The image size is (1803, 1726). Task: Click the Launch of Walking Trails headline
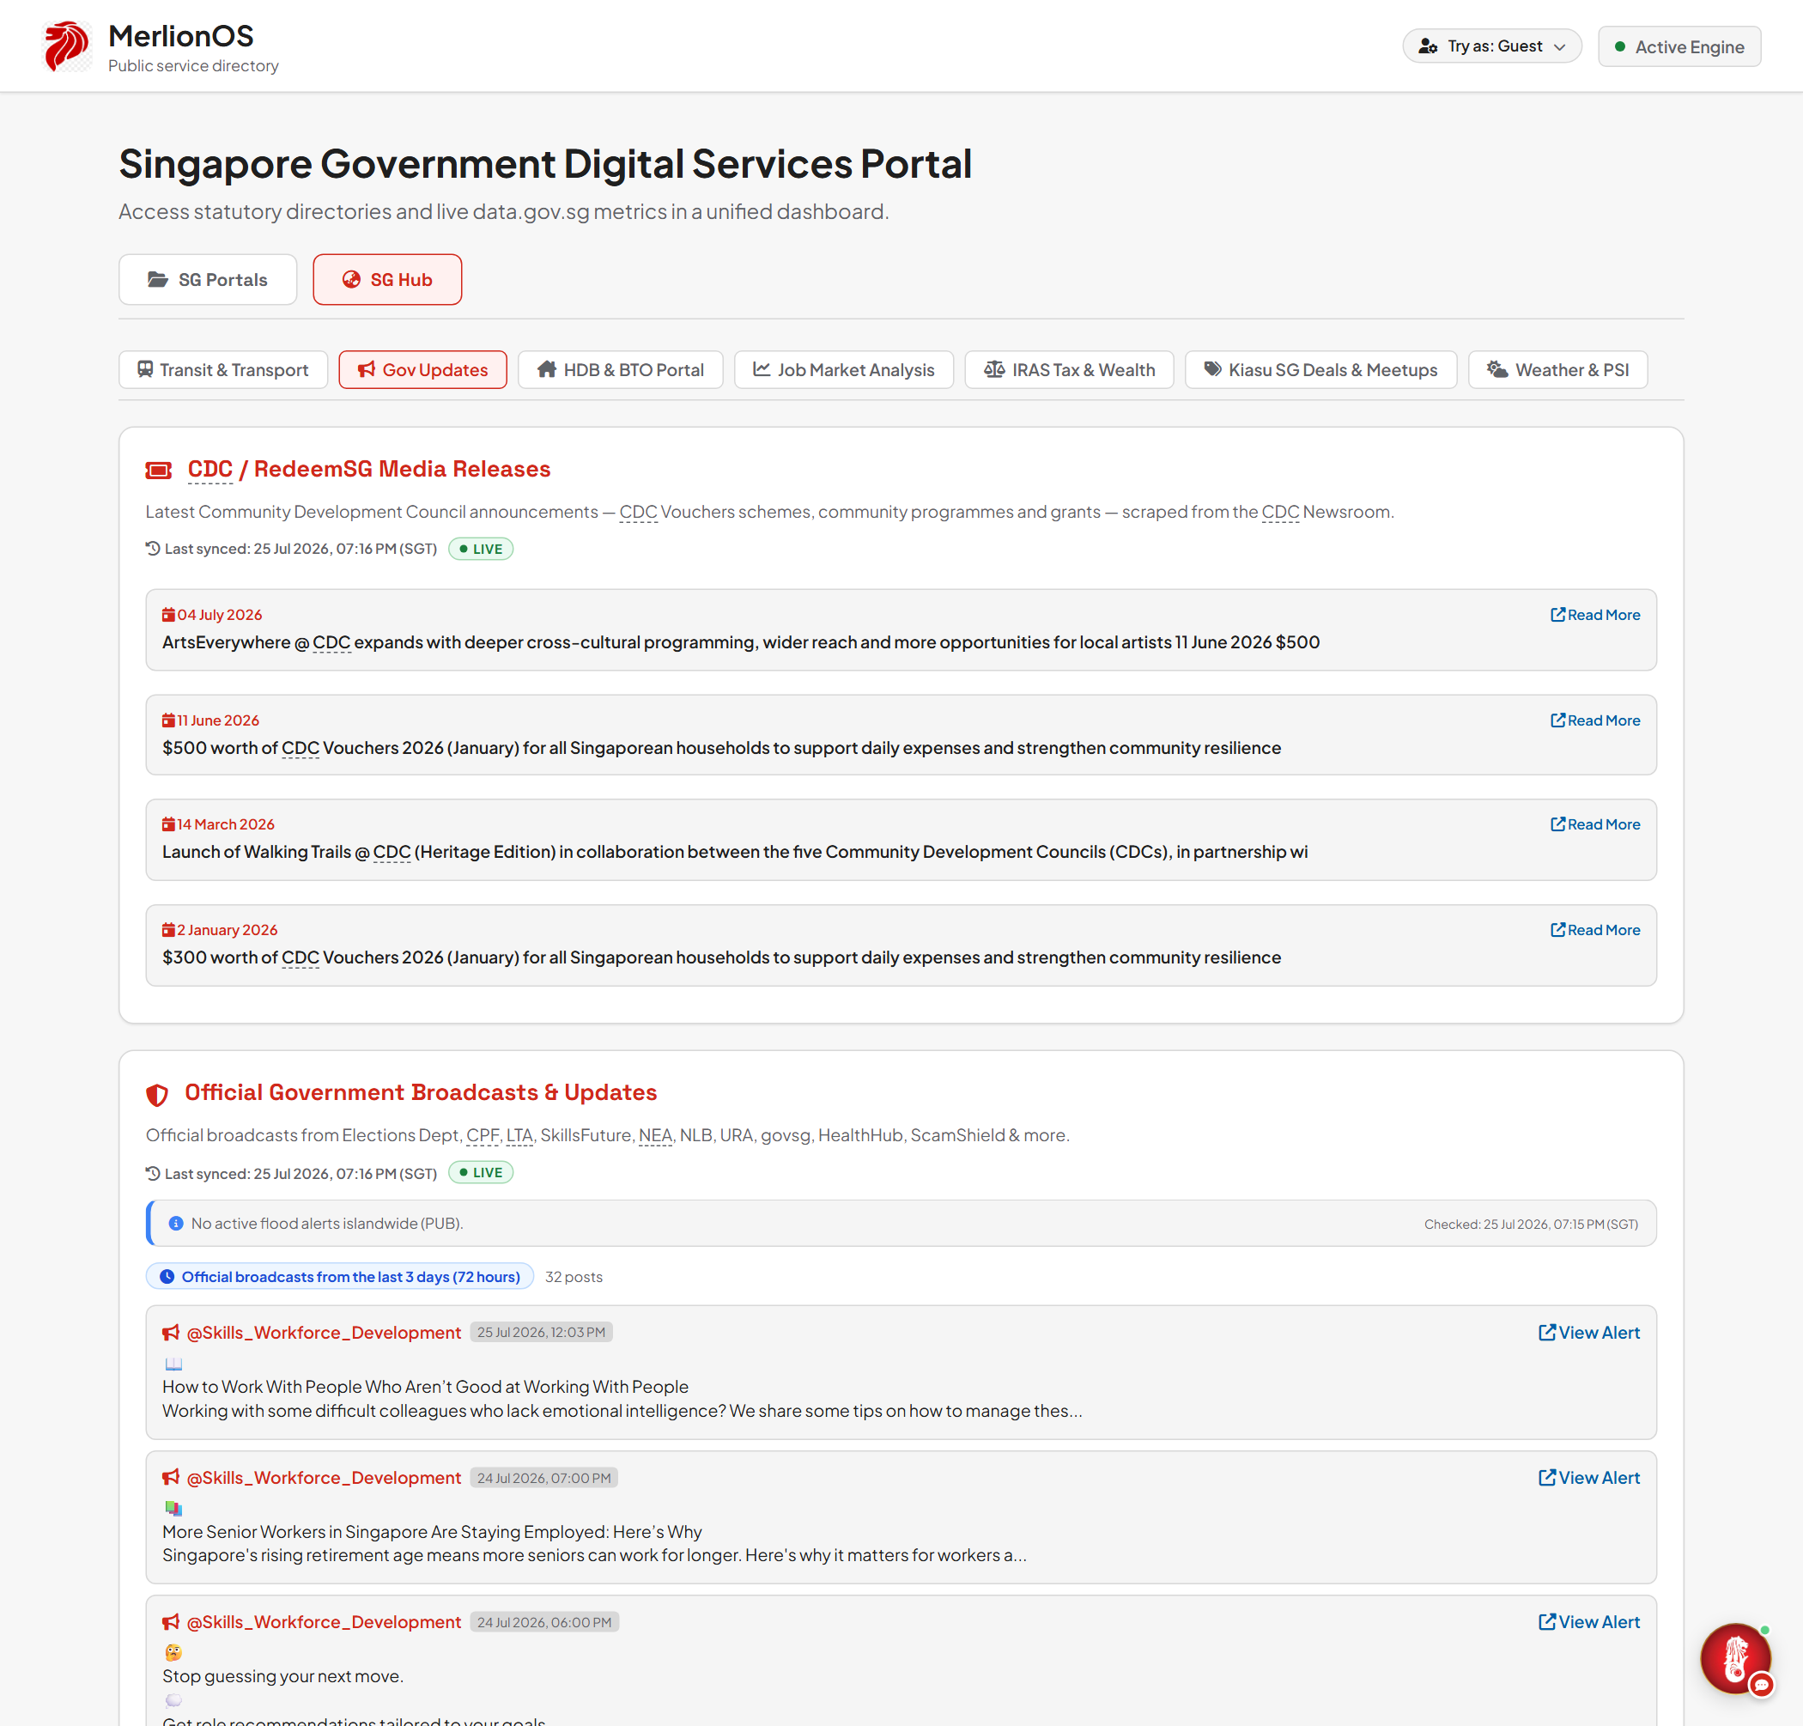735,852
